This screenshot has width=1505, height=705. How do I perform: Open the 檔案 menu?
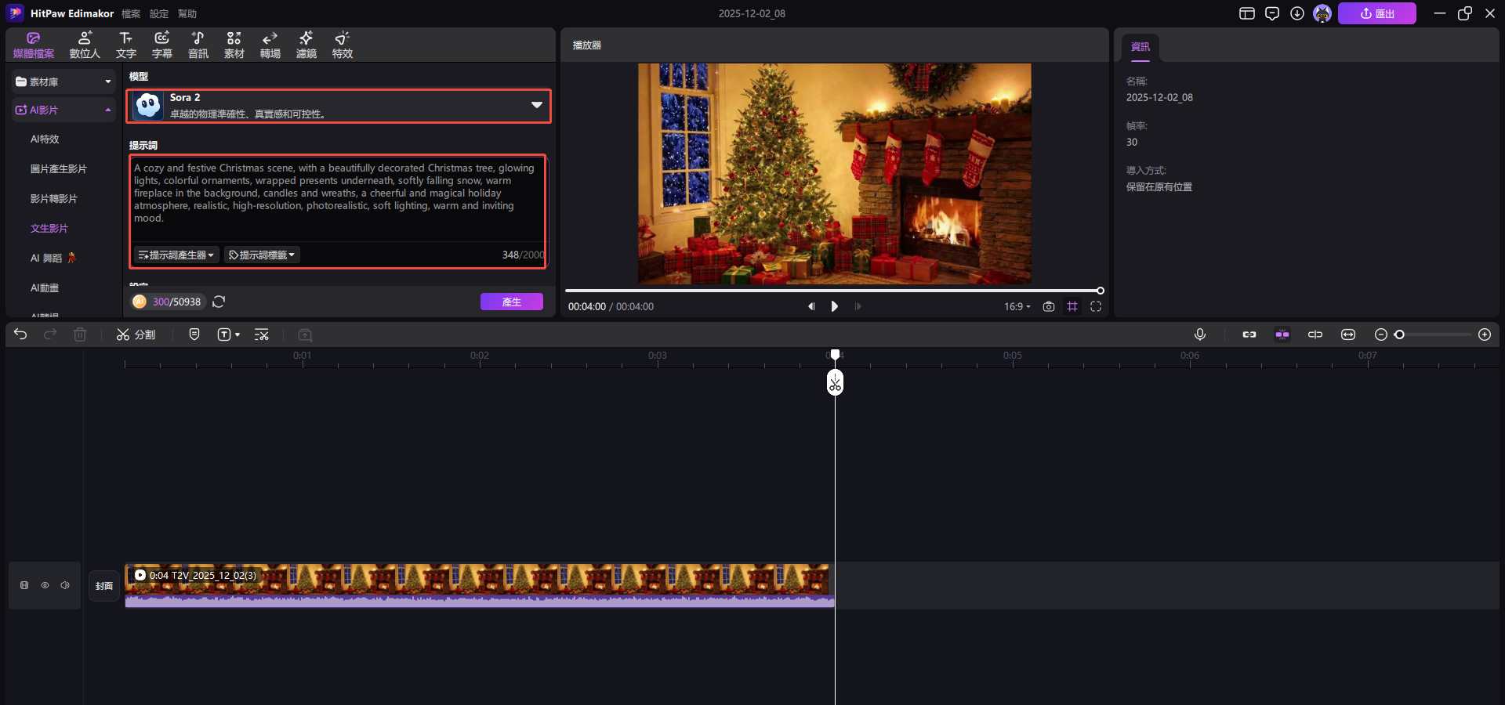coord(131,13)
